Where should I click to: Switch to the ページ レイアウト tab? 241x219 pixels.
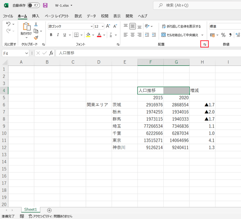(57, 16)
